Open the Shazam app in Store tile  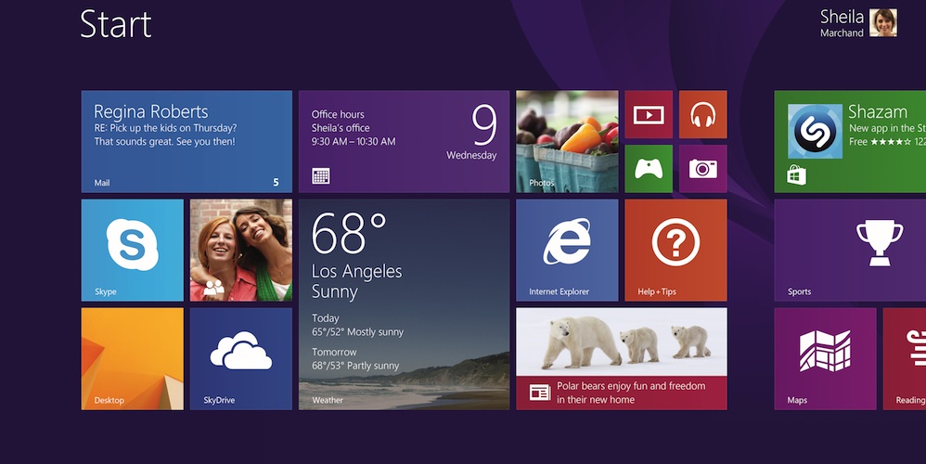[x=849, y=141]
